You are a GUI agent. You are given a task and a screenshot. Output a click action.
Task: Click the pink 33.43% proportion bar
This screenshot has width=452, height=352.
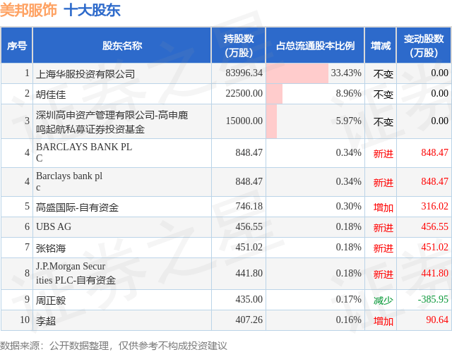[297, 73]
